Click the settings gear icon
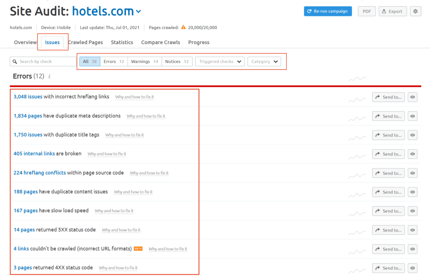 pos(415,11)
